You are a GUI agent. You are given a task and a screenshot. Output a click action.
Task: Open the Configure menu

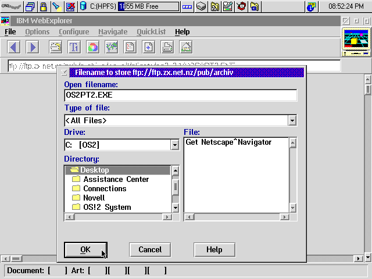click(x=74, y=32)
